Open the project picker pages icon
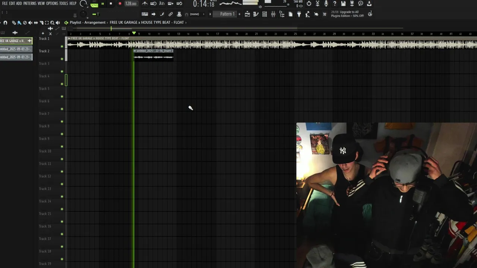This screenshot has width=477, height=268. pyautogui.click(x=291, y=14)
